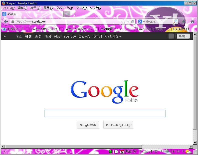198x155 pixels.
Task: Click the I'm Feeling Lucky button
Action: click(118, 125)
